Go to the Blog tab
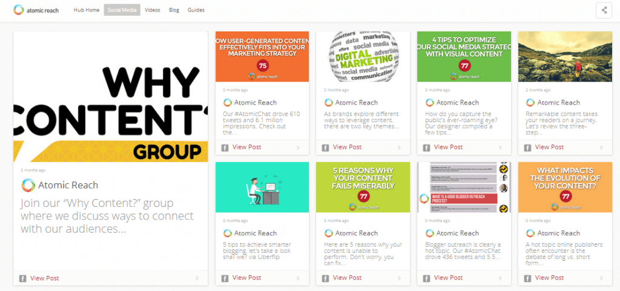This screenshot has width=620, height=291. pyautogui.click(x=174, y=10)
